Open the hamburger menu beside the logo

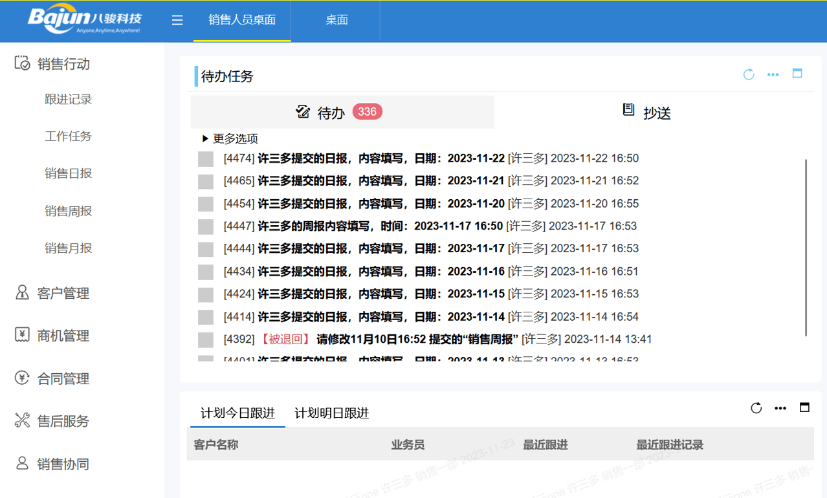(177, 20)
